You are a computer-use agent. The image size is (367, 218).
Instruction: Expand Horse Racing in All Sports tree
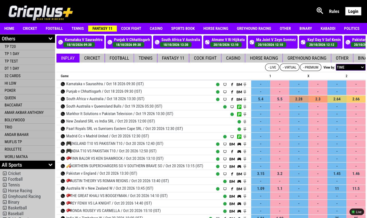click(x=5, y=191)
